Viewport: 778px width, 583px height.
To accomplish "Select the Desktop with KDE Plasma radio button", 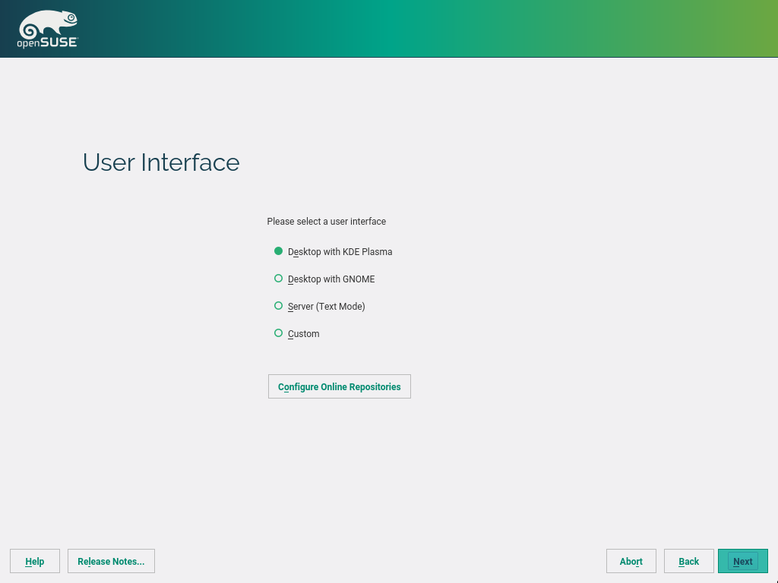I will [x=278, y=251].
